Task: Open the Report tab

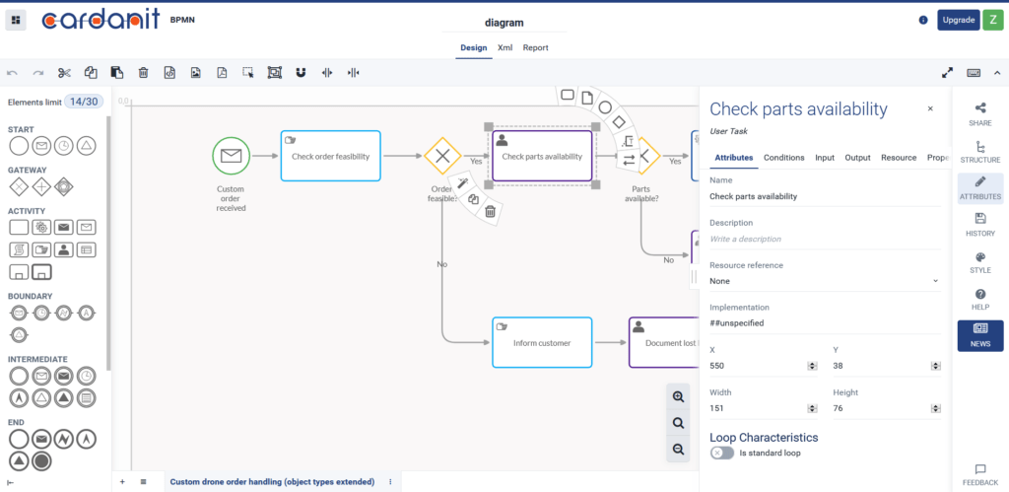Action: 535,47
